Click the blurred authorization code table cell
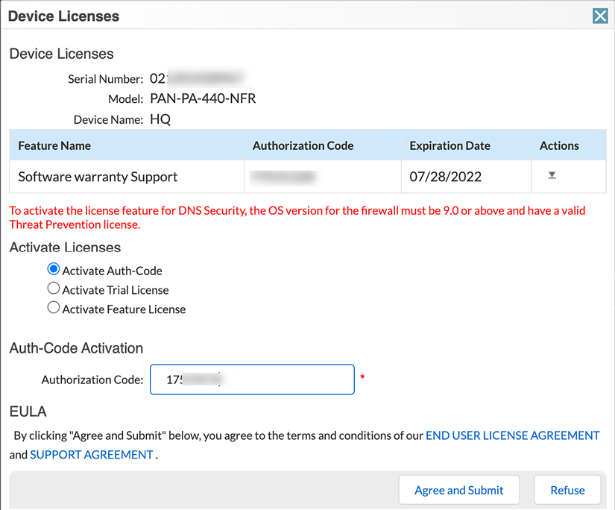 click(x=322, y=177)
